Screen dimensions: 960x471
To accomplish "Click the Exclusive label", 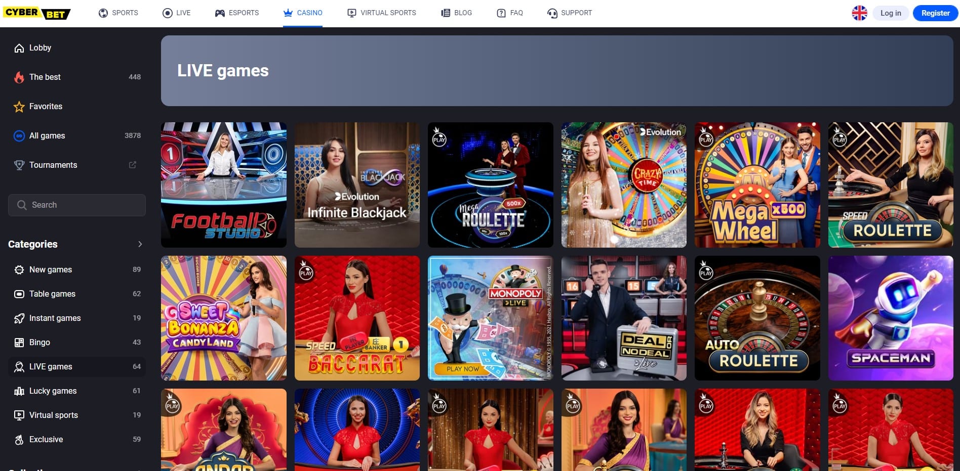I will (46, 440).
